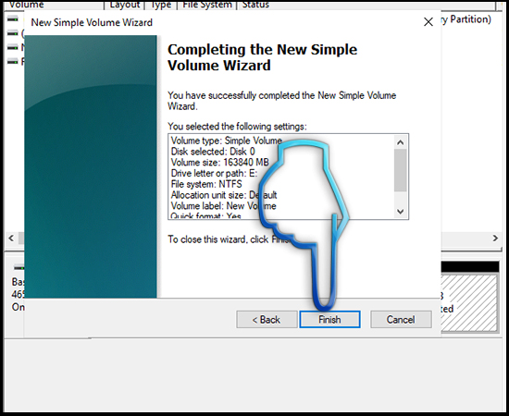Sort by the Type column header

click(161, 5)
